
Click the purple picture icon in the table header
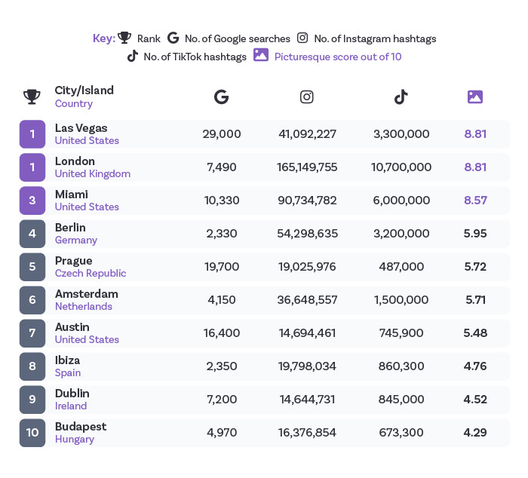[x=474, y=97]
